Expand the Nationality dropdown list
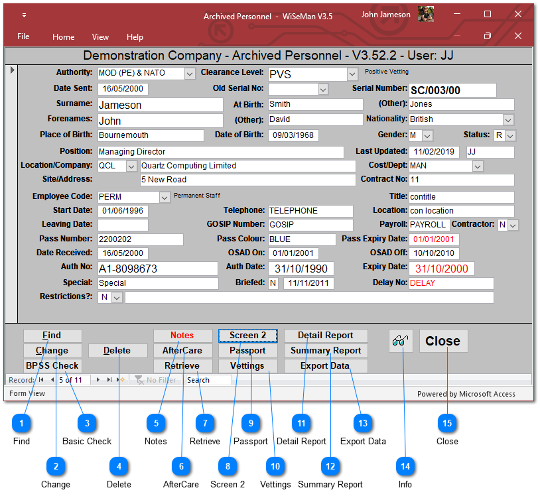The width and height of the screenshot is (540, 500). coord(508,120)
